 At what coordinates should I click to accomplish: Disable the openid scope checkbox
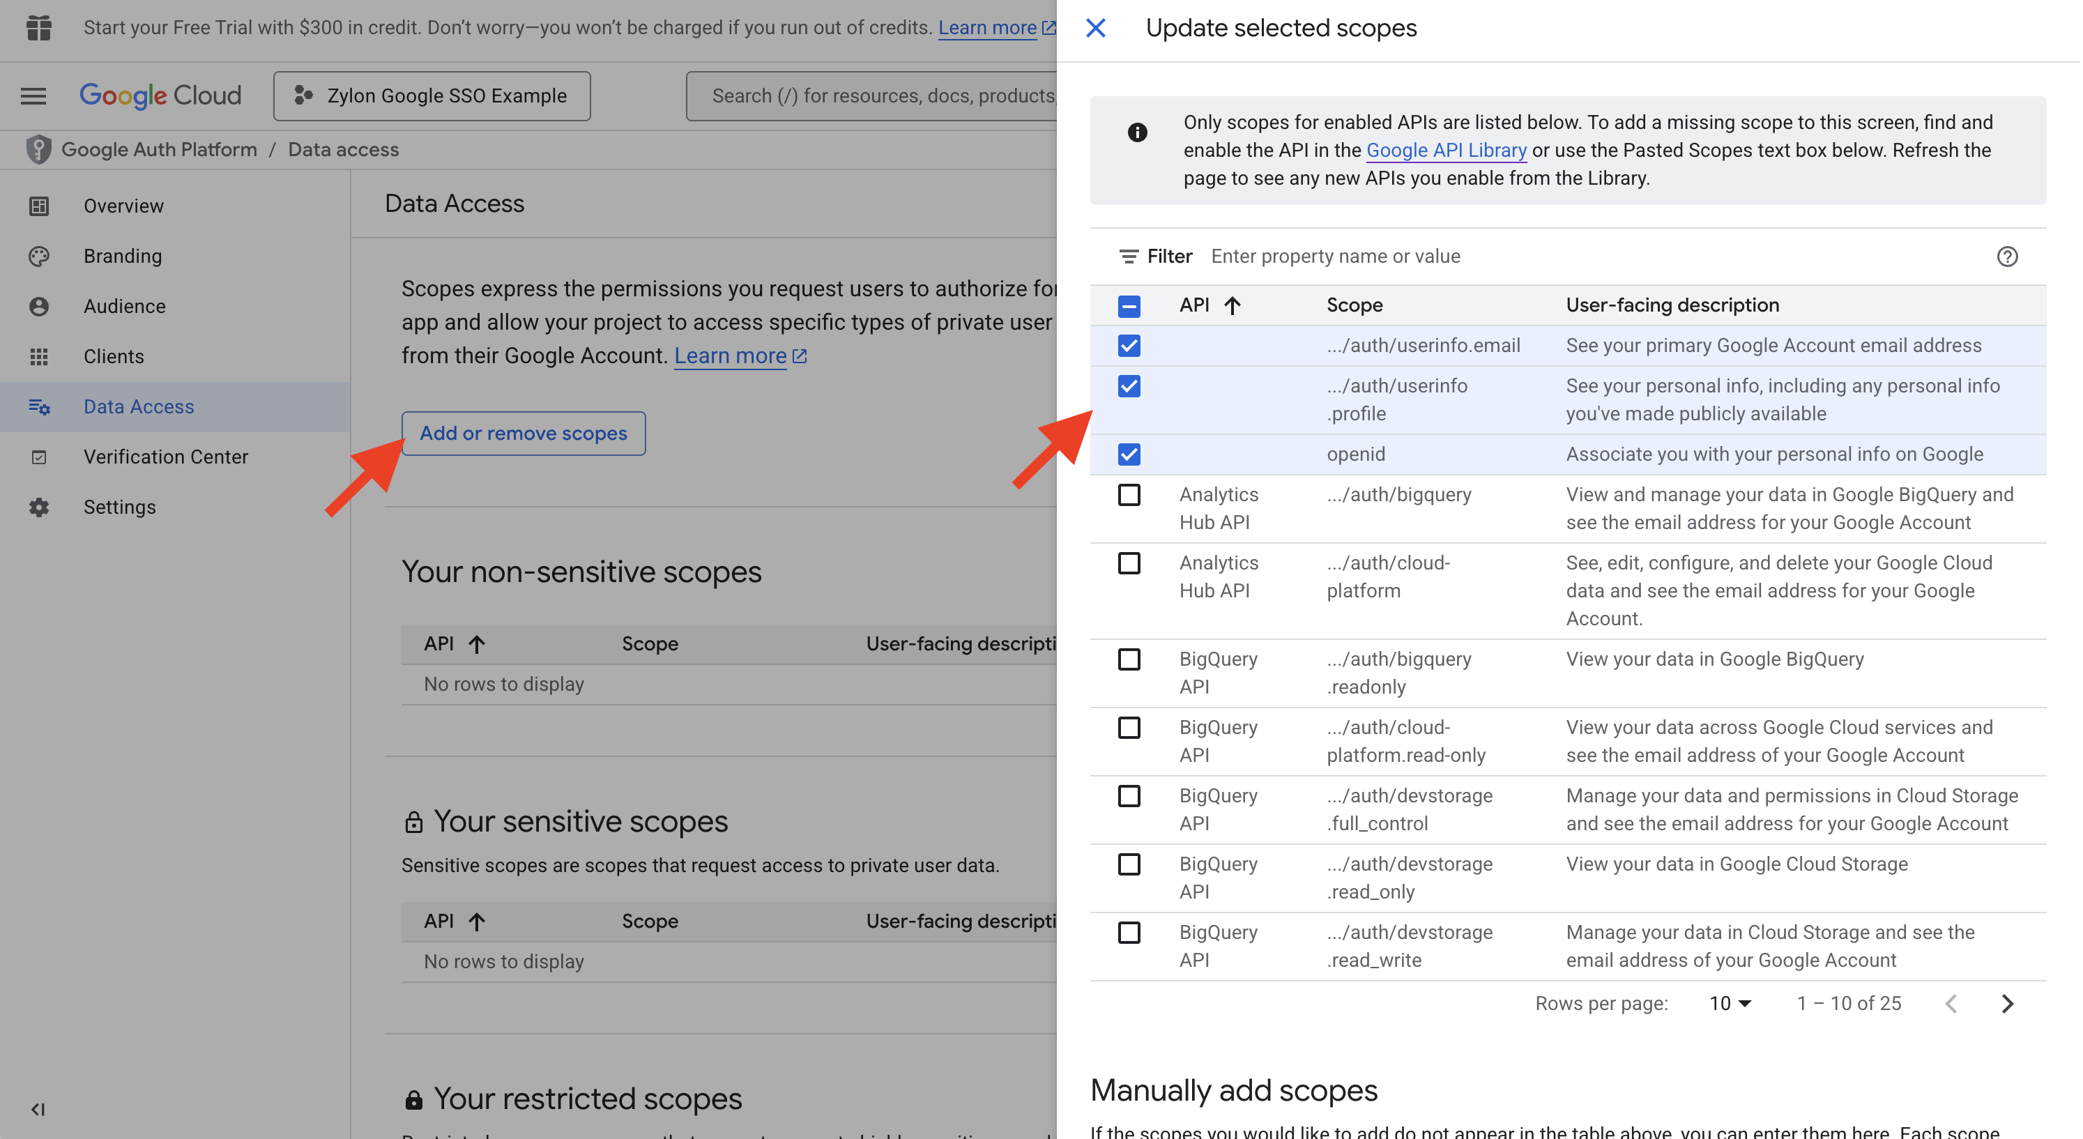tap(1129, 454)
